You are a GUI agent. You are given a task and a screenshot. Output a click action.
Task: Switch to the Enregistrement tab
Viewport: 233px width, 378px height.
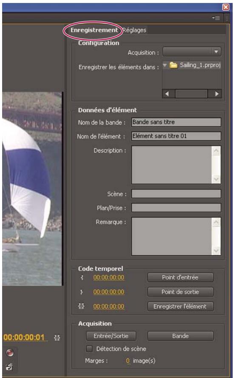click(94, 30)
